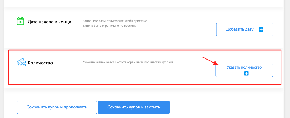Click the Количество section heading
This screenshot has width=290, height=118.
tap(40, 63)
